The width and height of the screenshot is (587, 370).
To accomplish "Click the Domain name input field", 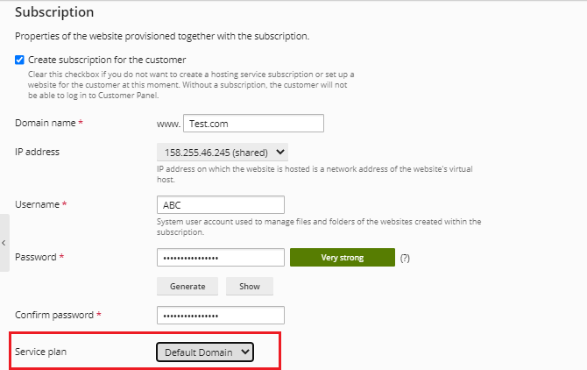I will point(253,124).
